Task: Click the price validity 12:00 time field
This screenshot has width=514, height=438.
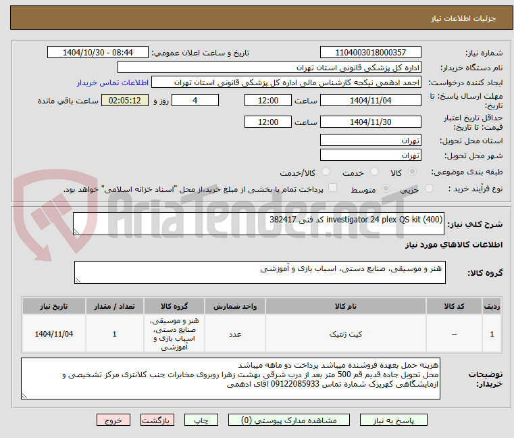Action: (268, 122)
